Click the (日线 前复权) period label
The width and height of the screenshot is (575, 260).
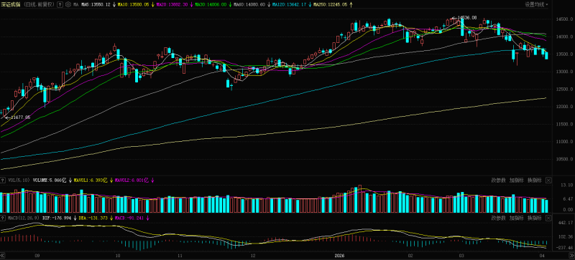[x=39, y=5]
